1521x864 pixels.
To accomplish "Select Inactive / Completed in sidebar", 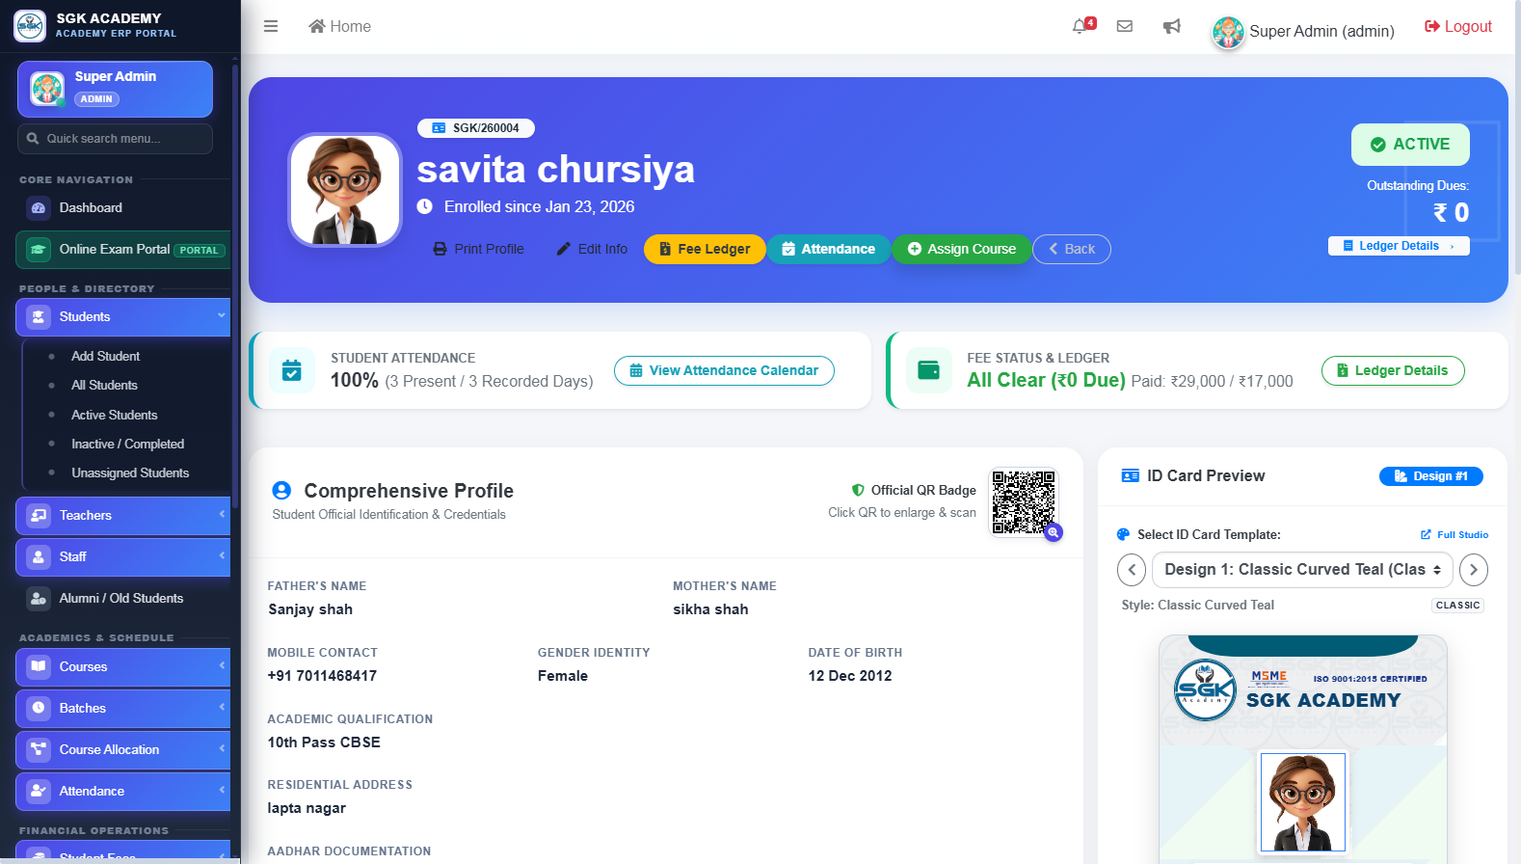I will click(x=127, y=444).
